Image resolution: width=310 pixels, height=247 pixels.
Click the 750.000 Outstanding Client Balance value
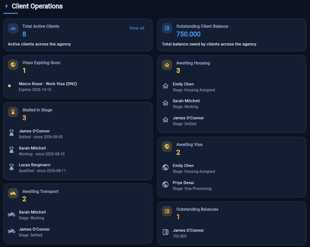[x=188, y=34]
